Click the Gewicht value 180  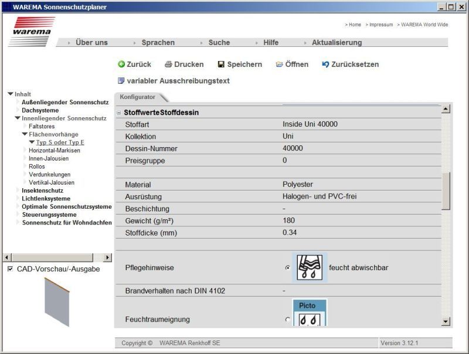[288, 220]
